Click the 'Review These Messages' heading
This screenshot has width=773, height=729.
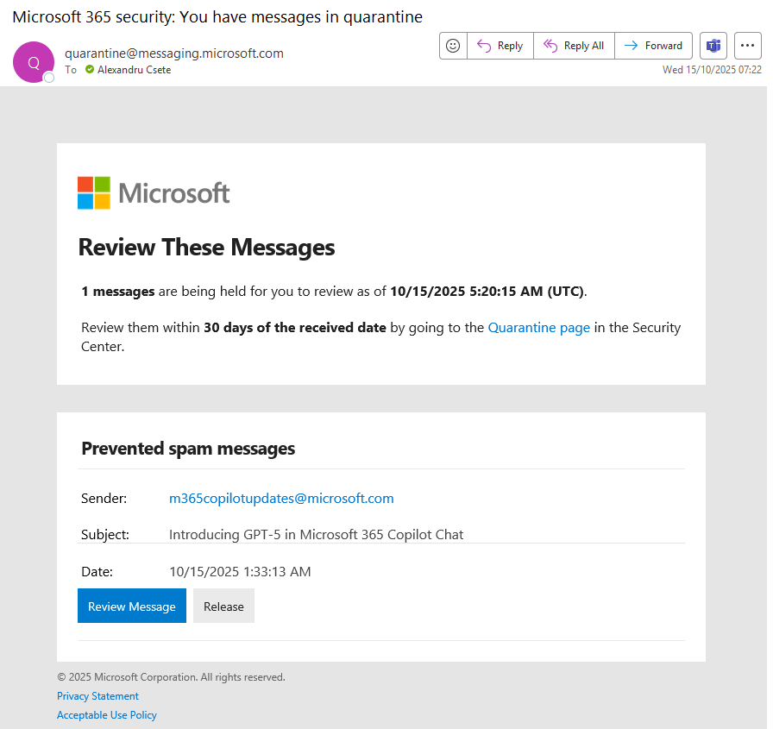(x=206, y=247)
